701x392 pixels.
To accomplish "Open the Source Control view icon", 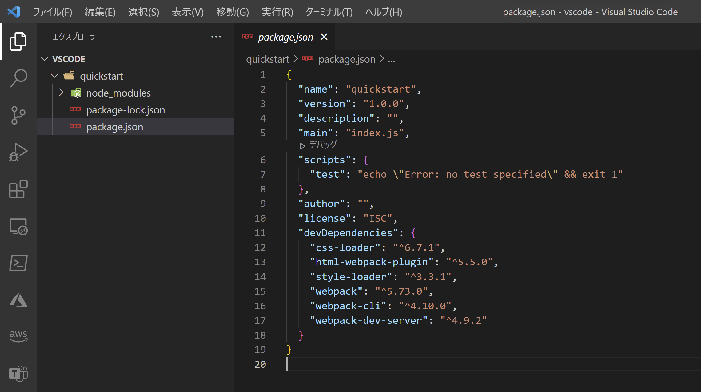I will tap(18, 115).
